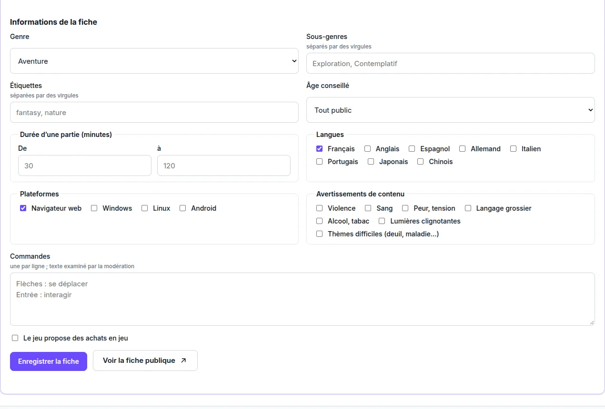Viewport: 605px width, 409px height.
Task: Tick the Japonais language checkbox
Action: tap(371, 162)
